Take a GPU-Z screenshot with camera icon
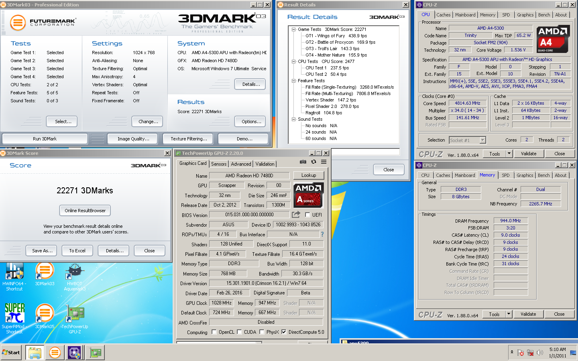 click(x=303, y=162)
